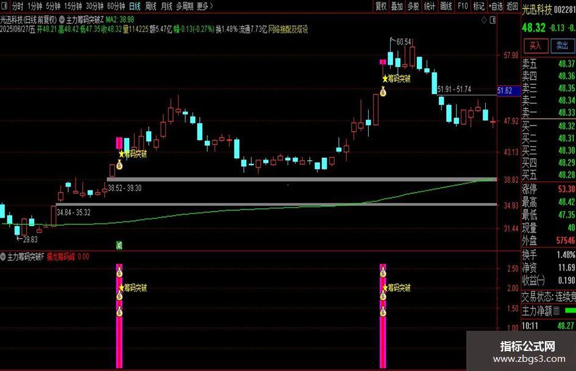
Task: Click the 返回 back button
Action: pyautogui.click(x=512, y=6)
